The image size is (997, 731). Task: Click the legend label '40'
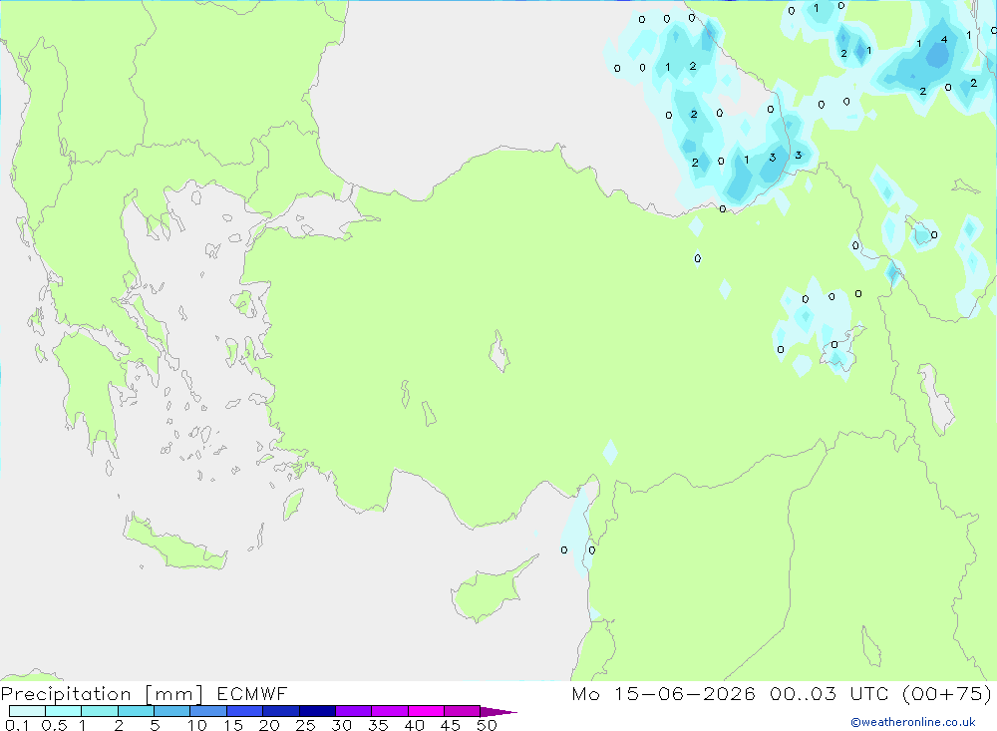tap(415, 725)
